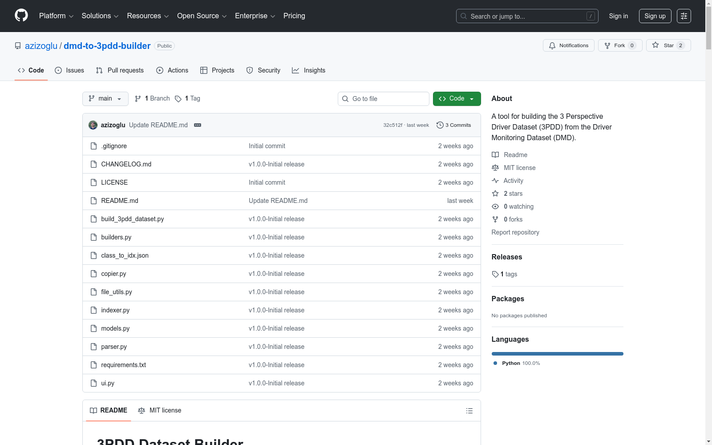Open the global navigation menu icon at top right
Viewport: 712px width, 445px height.
point(684,16)
